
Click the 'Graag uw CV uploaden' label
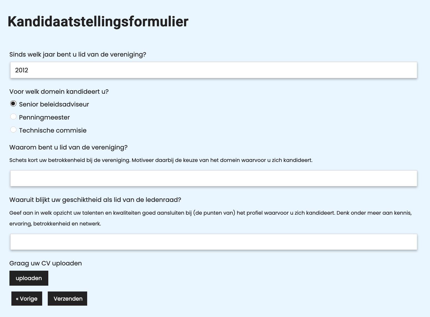click(46, 263)
